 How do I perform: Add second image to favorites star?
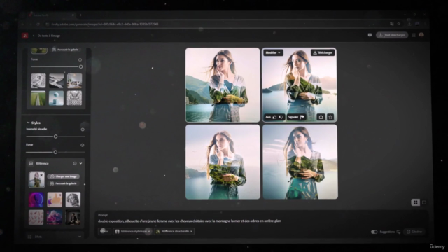coord(330,117)
